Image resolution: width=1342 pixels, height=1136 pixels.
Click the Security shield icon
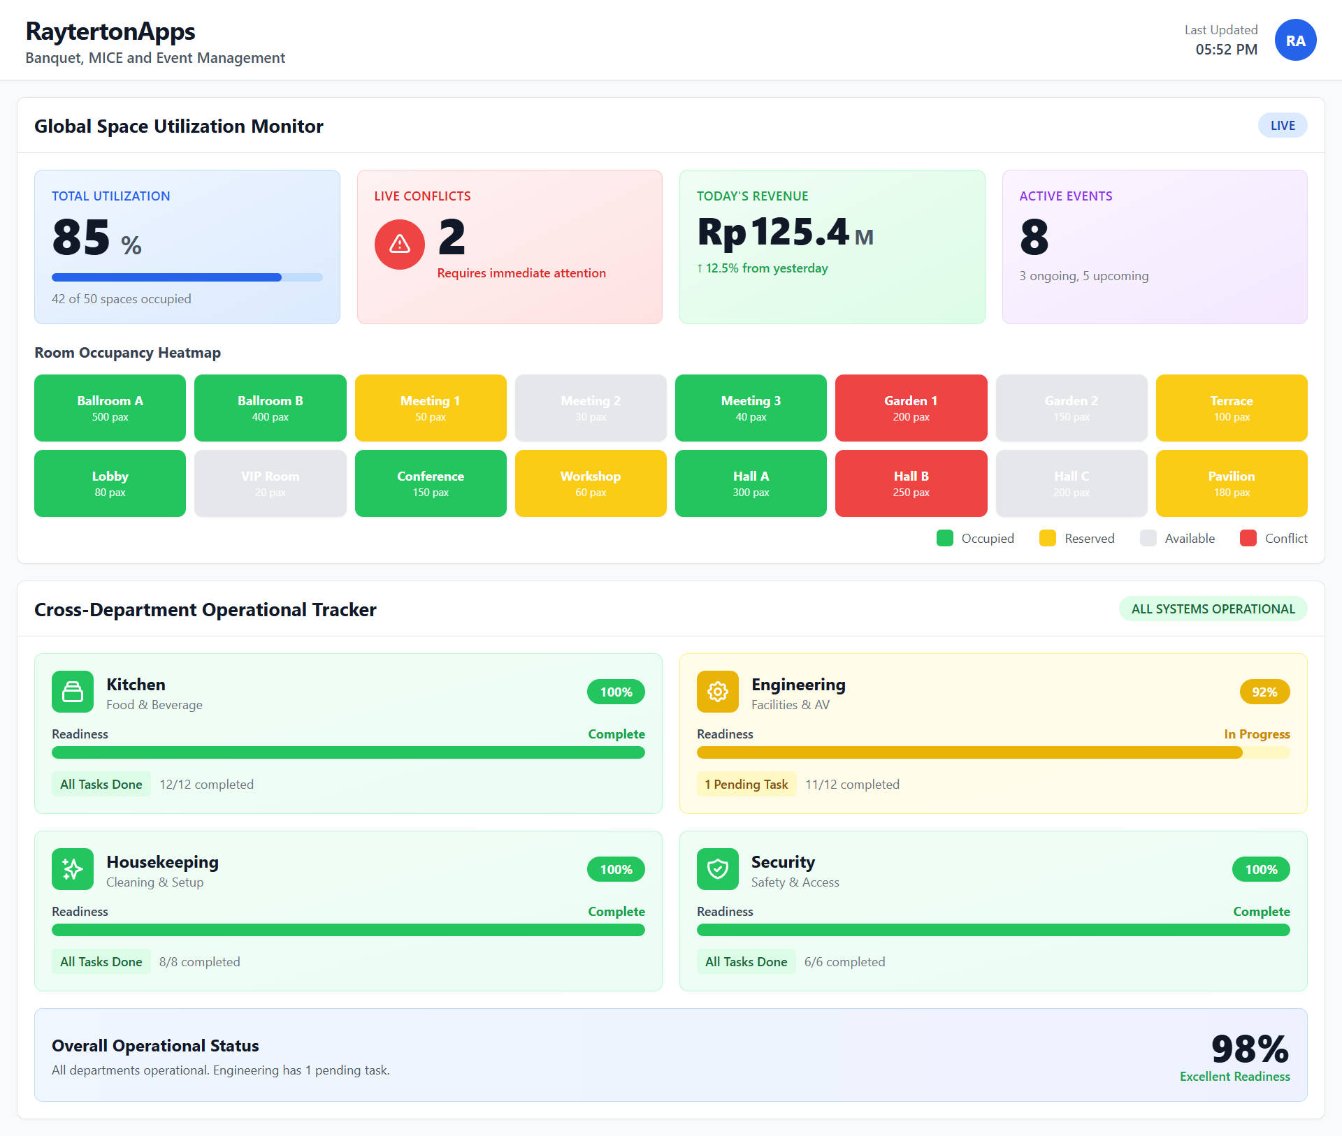pyautogui.click(x=717, y=869)
